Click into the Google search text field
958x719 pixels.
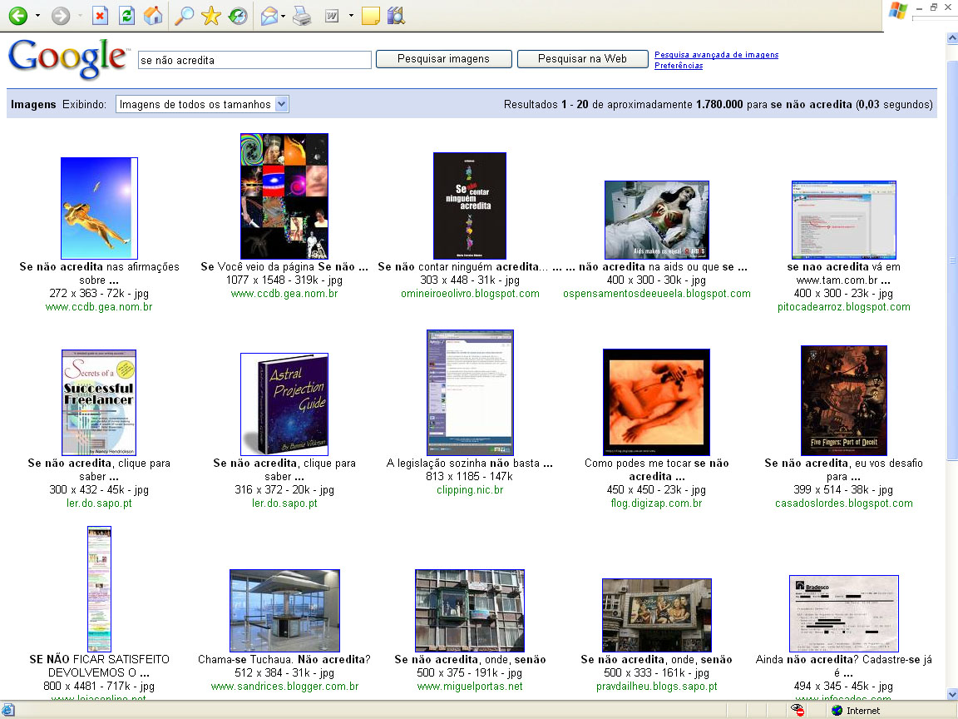click(x=254, y=60)
